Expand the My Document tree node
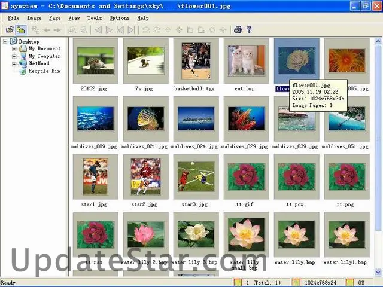This screenshot has height=287, width=383. (x=14, y=48)
